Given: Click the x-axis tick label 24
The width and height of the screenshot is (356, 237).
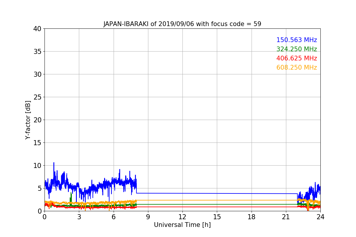Looking at the screenshot, I should pos(320,217).
